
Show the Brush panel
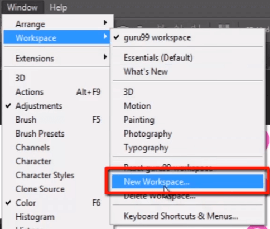pyautogui.click(x=57, y=120)
